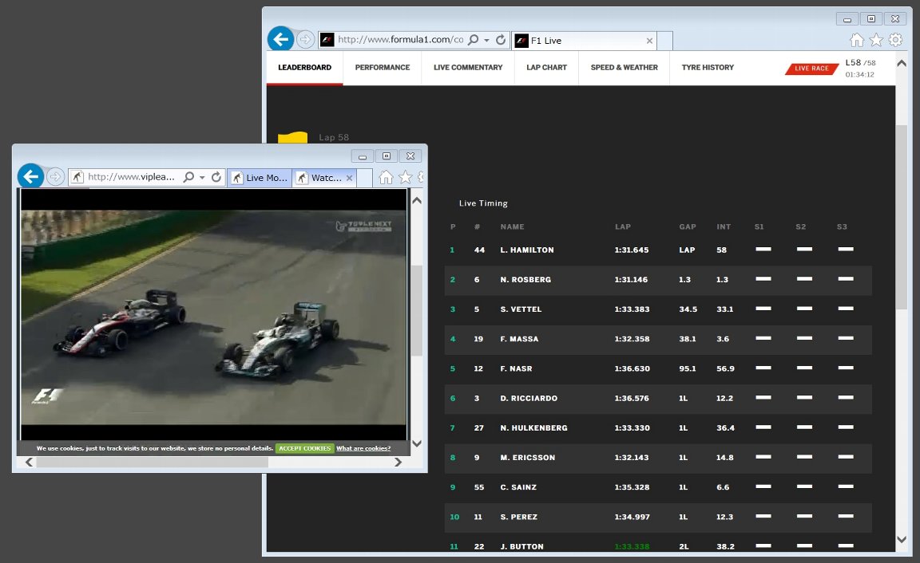920x563 pixels.
Task: Select the F1 Live browser tab
Action: [584, 41]
